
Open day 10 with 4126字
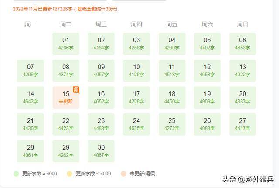click(x=136, y=71)
